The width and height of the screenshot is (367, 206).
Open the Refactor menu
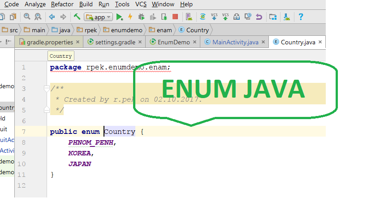pyautogui.click(x=62, y=4)
